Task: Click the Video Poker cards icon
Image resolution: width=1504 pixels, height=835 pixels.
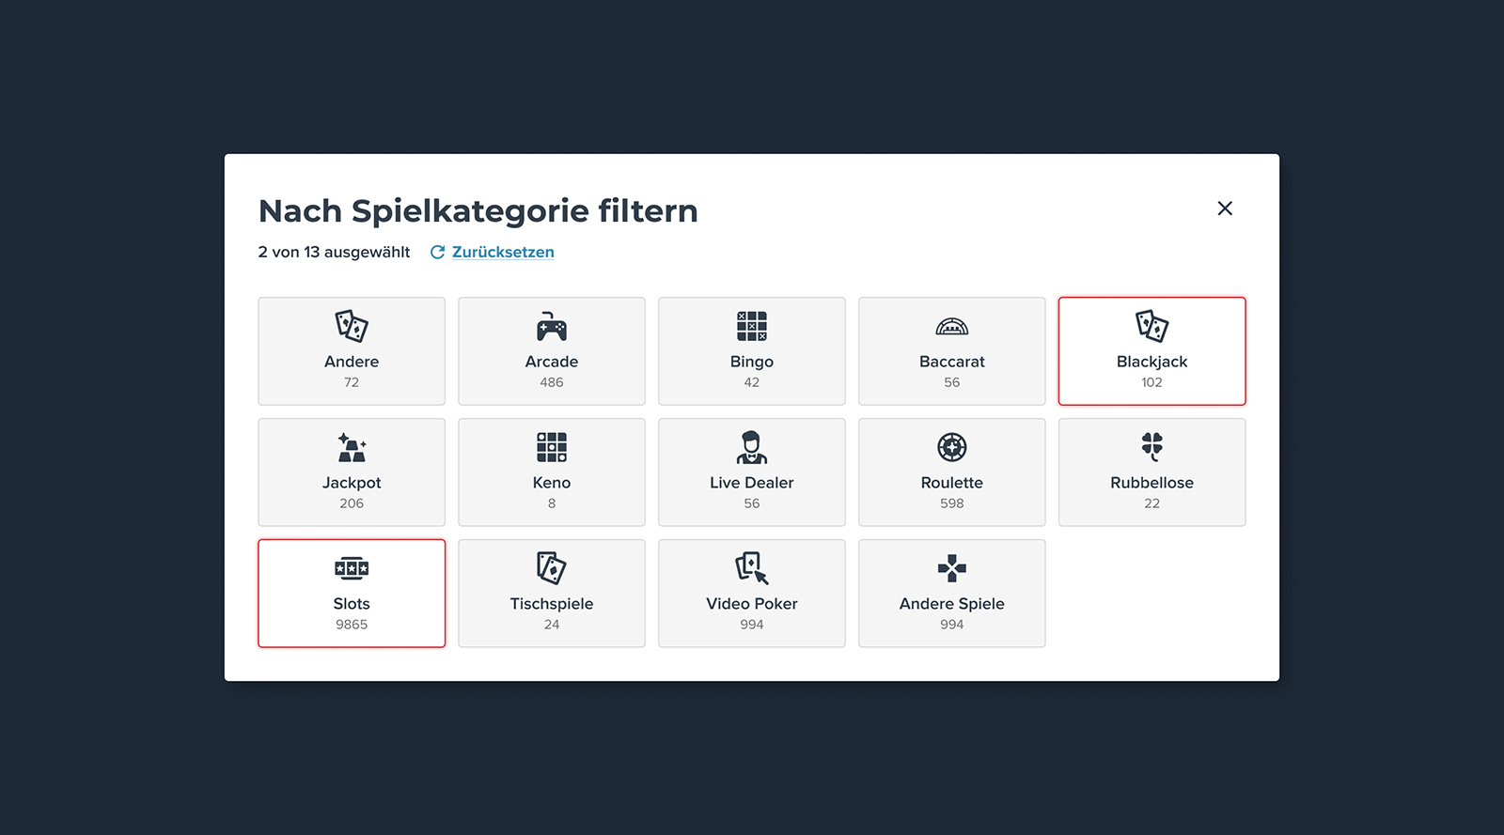Action: [x=752, y=568]
